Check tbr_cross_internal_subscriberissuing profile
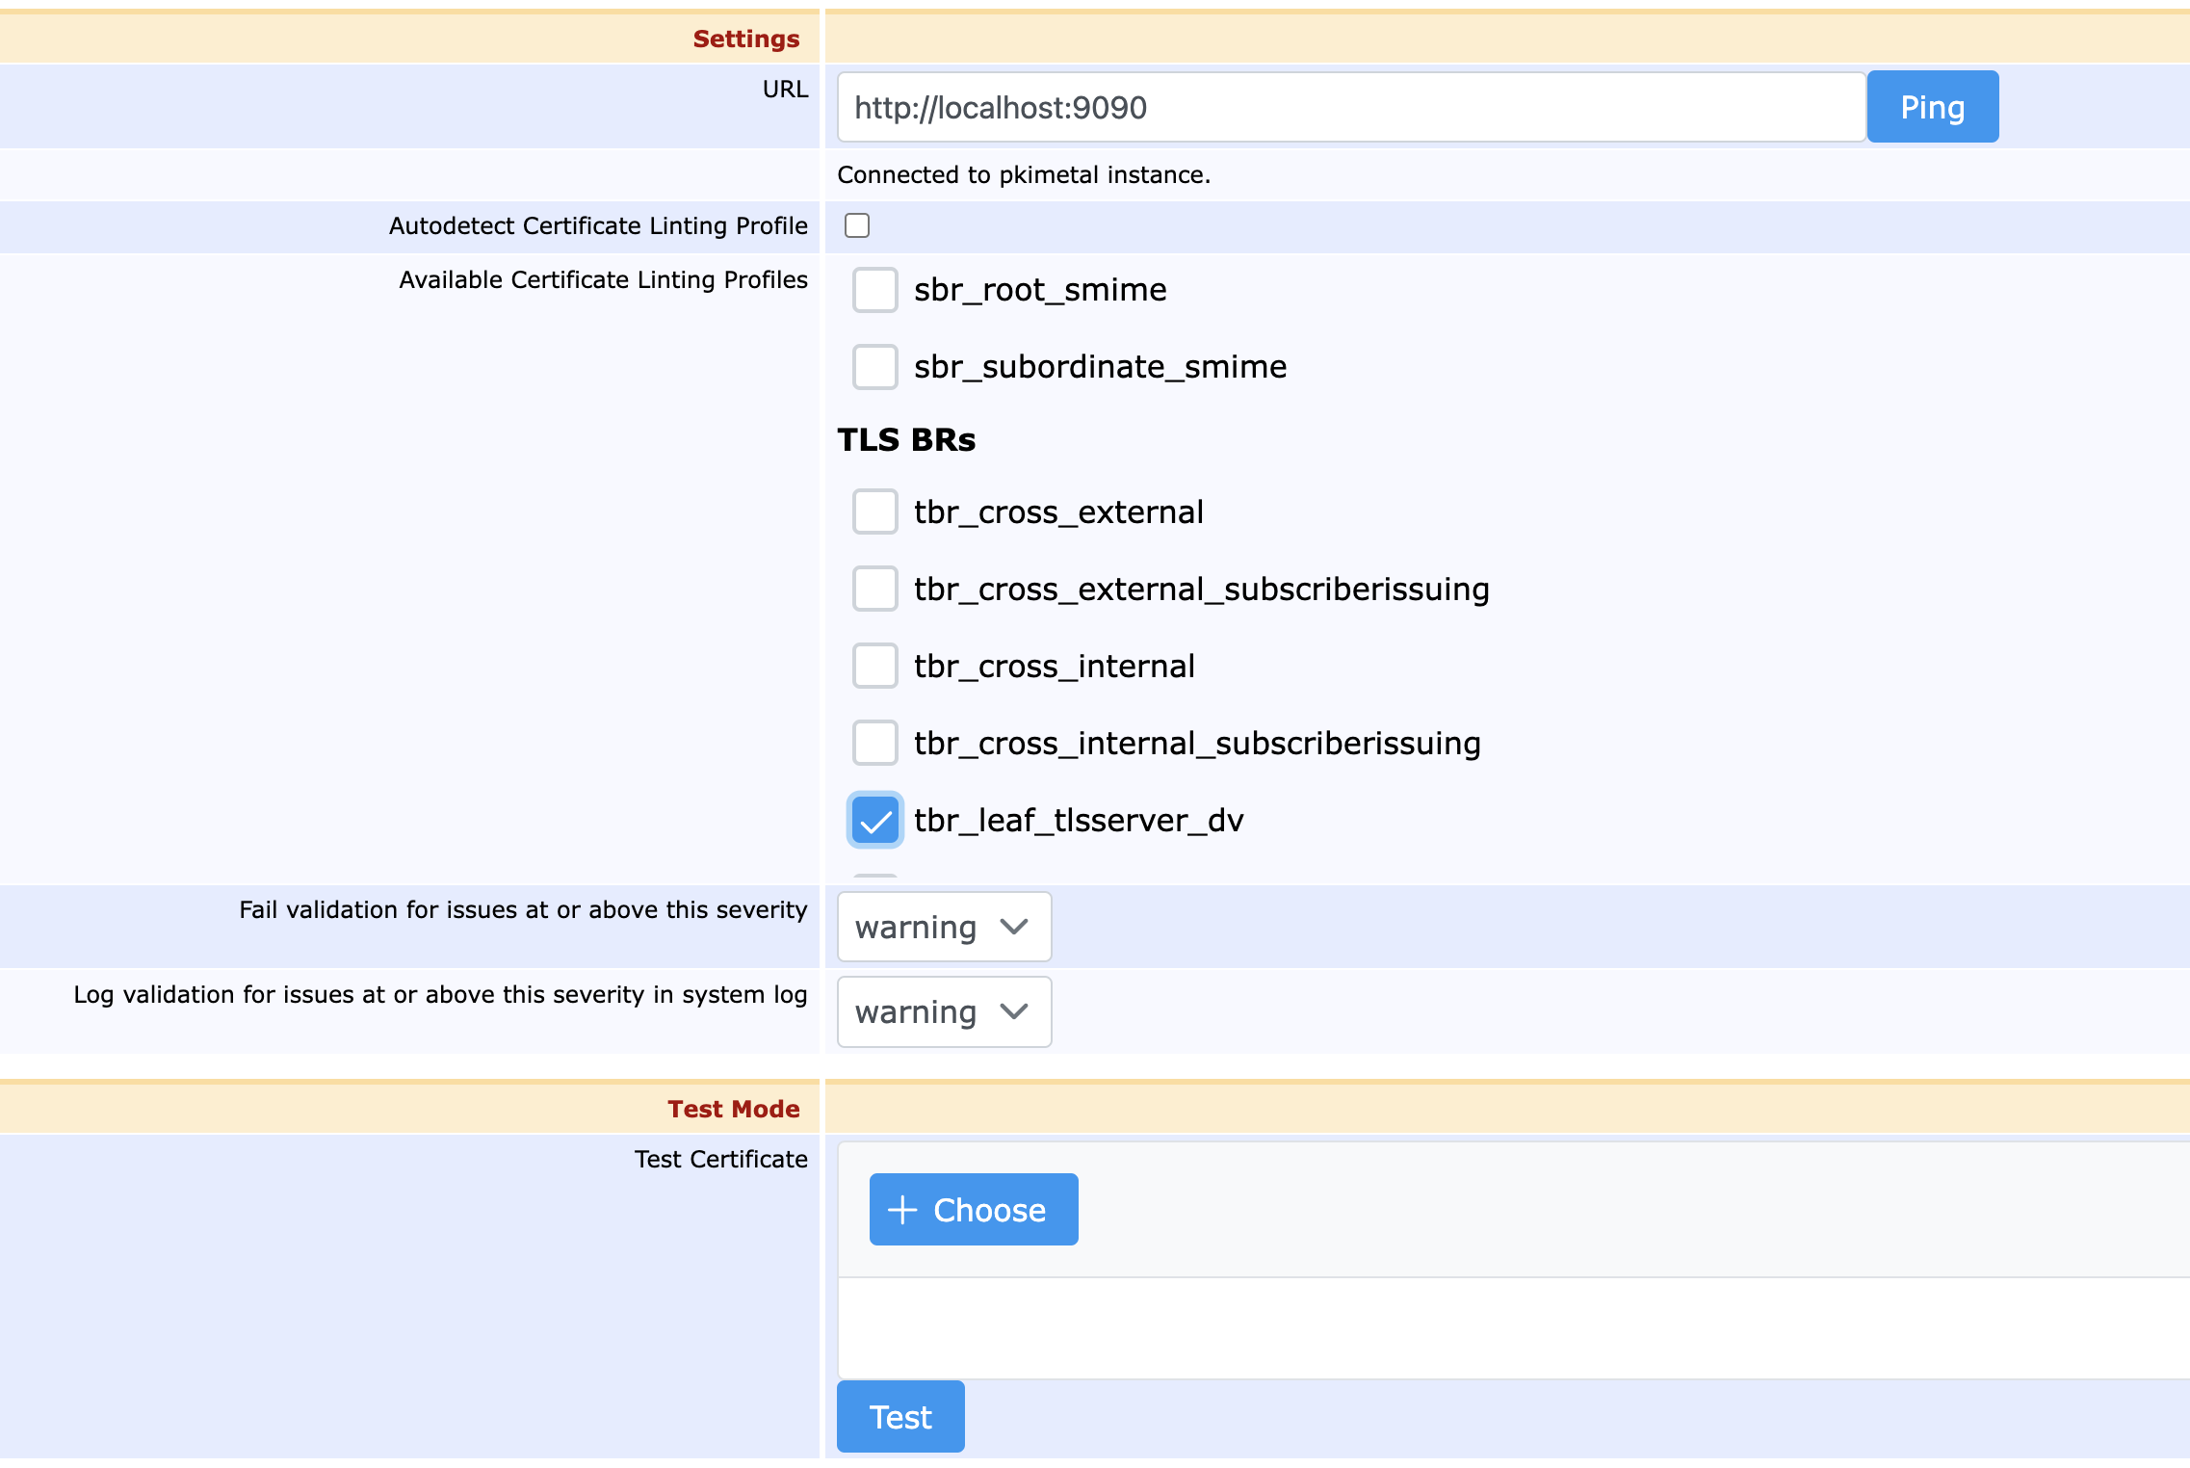This screenshot has height=1468, width=2190. point(874,743)
